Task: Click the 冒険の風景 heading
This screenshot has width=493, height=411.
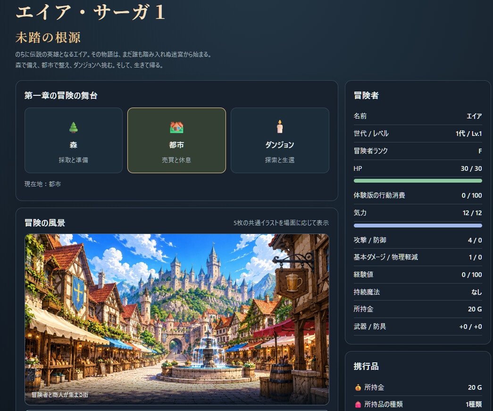Action: [45, 223]
